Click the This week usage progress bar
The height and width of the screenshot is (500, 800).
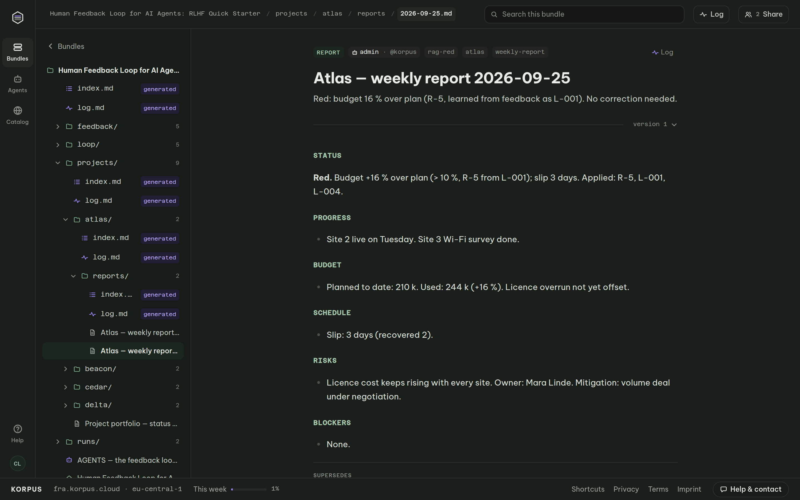pos(249,489)
